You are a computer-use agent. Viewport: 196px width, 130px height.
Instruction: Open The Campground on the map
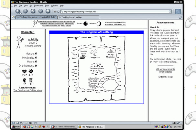pyautogui.click(x=95, y=54)
